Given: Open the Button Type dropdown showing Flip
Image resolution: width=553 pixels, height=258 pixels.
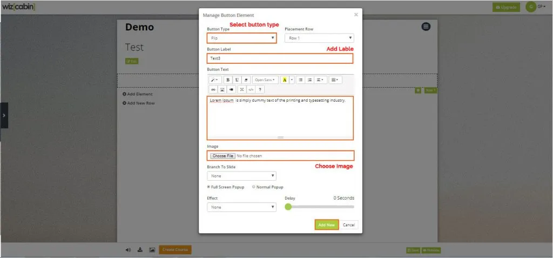Looking at the screenshot, I should point(241,38).
